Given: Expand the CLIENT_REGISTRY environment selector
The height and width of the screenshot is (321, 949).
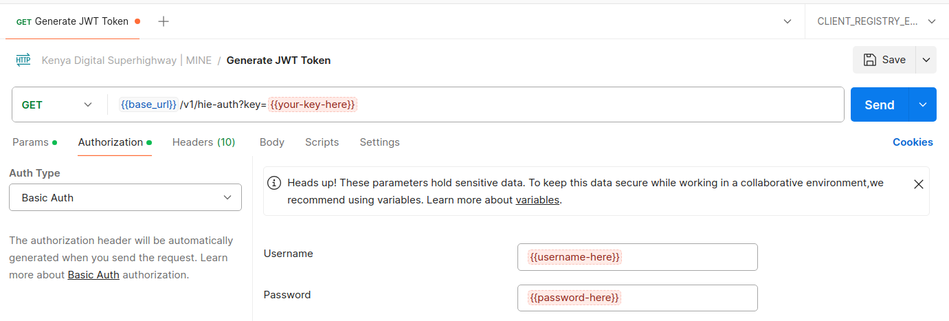Looking at the screenshot, I should 876,21.
